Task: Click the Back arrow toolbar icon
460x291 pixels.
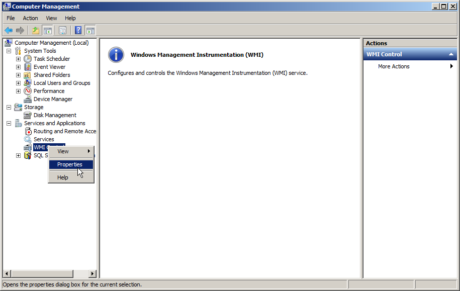Action: 9,30
